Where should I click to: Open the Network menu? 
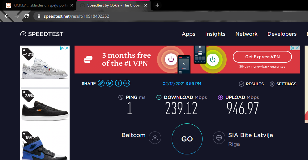[246, 34]
